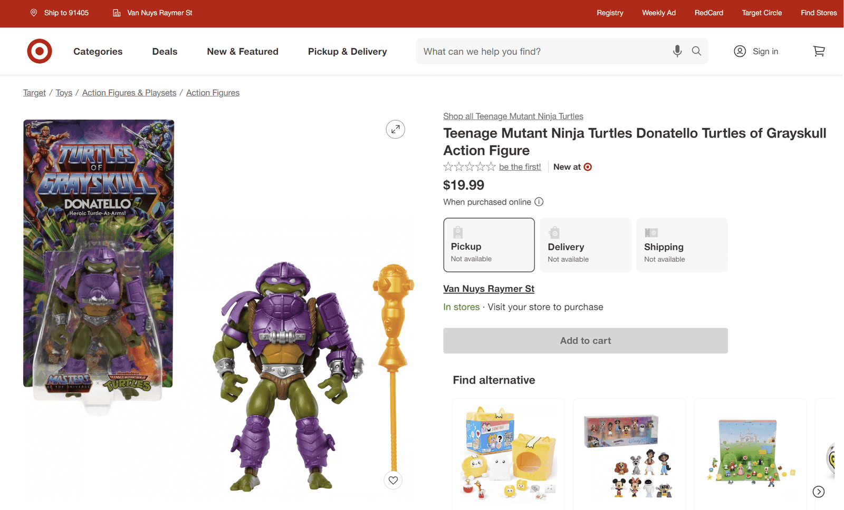844x510 pixels.
Task: Click the microphone voice search icon
Action: [677, 51]
